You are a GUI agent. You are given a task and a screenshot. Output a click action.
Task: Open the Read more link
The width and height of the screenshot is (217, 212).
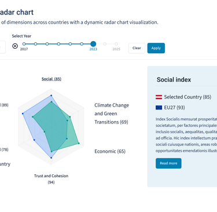(168, 163)
